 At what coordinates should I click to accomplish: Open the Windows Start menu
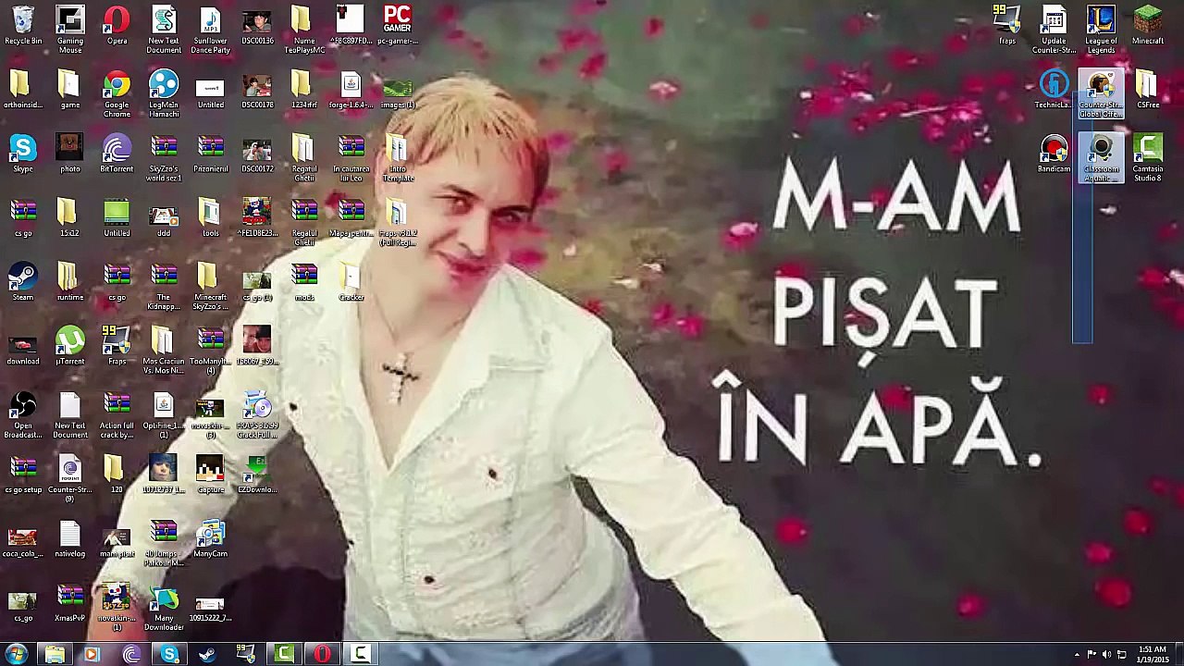16,655
